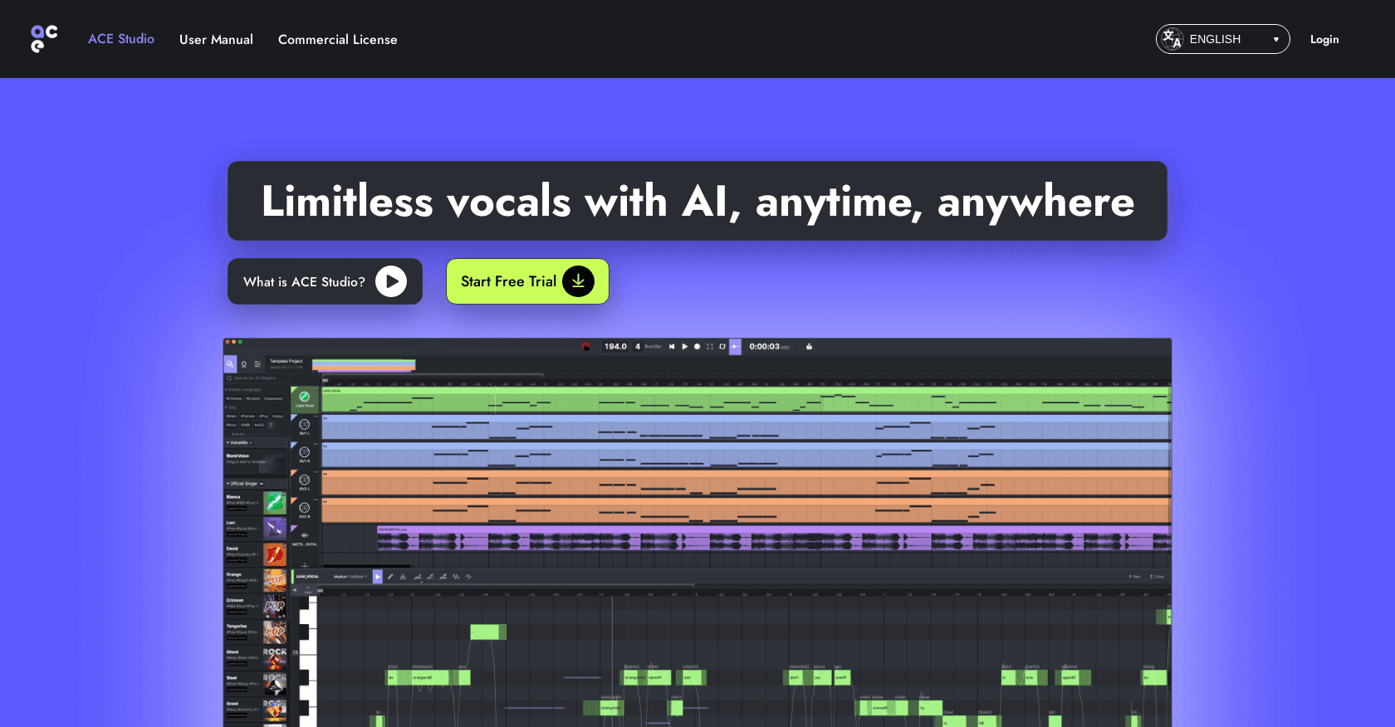
Task: Go to Commercial License page
Action: tap(337, 39)
